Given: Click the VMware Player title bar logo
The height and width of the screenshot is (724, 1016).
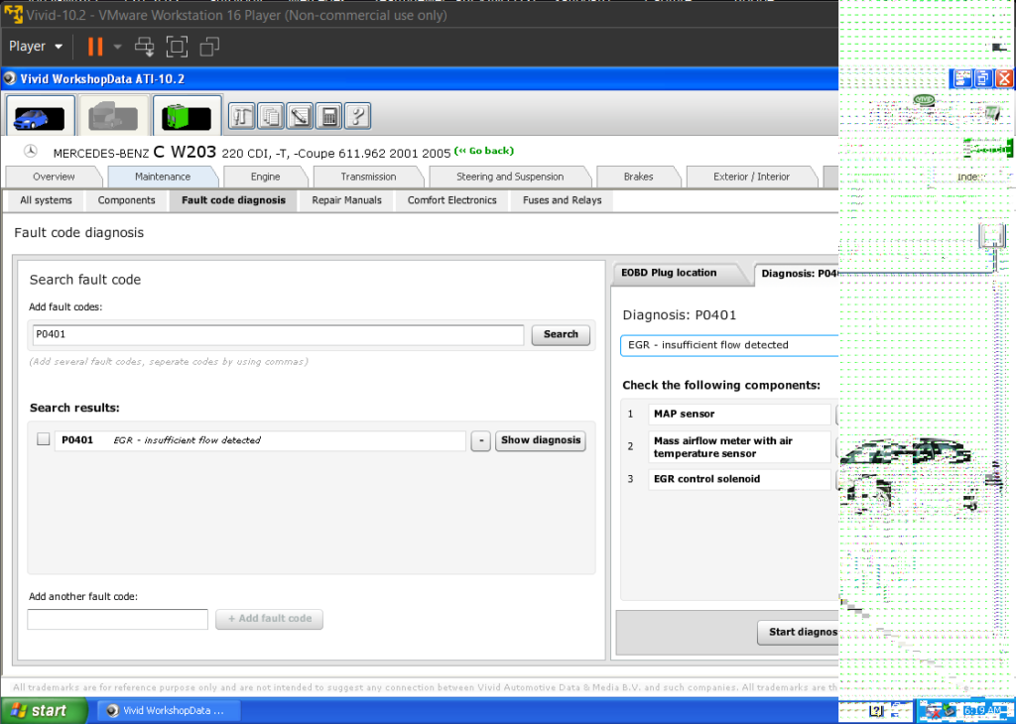Looking at the screenshot, I should click(x=13, y=14).
